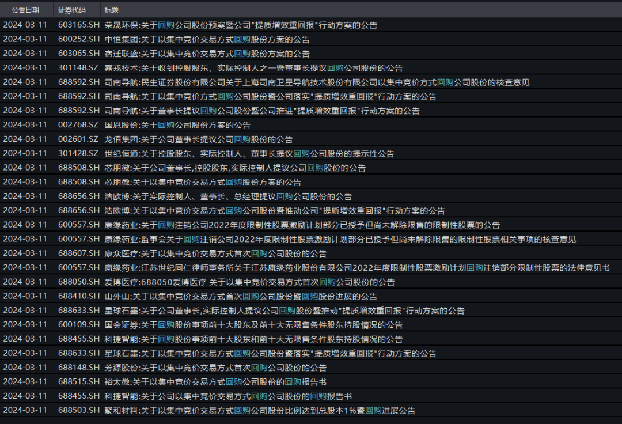Open 浩欧博 总经理提议回购 announcement
Viewport: 622px width, 424px height.
(x=228, y=196)
